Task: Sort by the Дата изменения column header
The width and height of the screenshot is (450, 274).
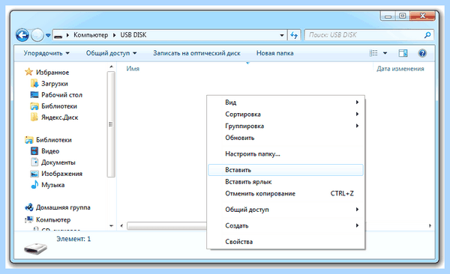Action: tap(400, 69)
